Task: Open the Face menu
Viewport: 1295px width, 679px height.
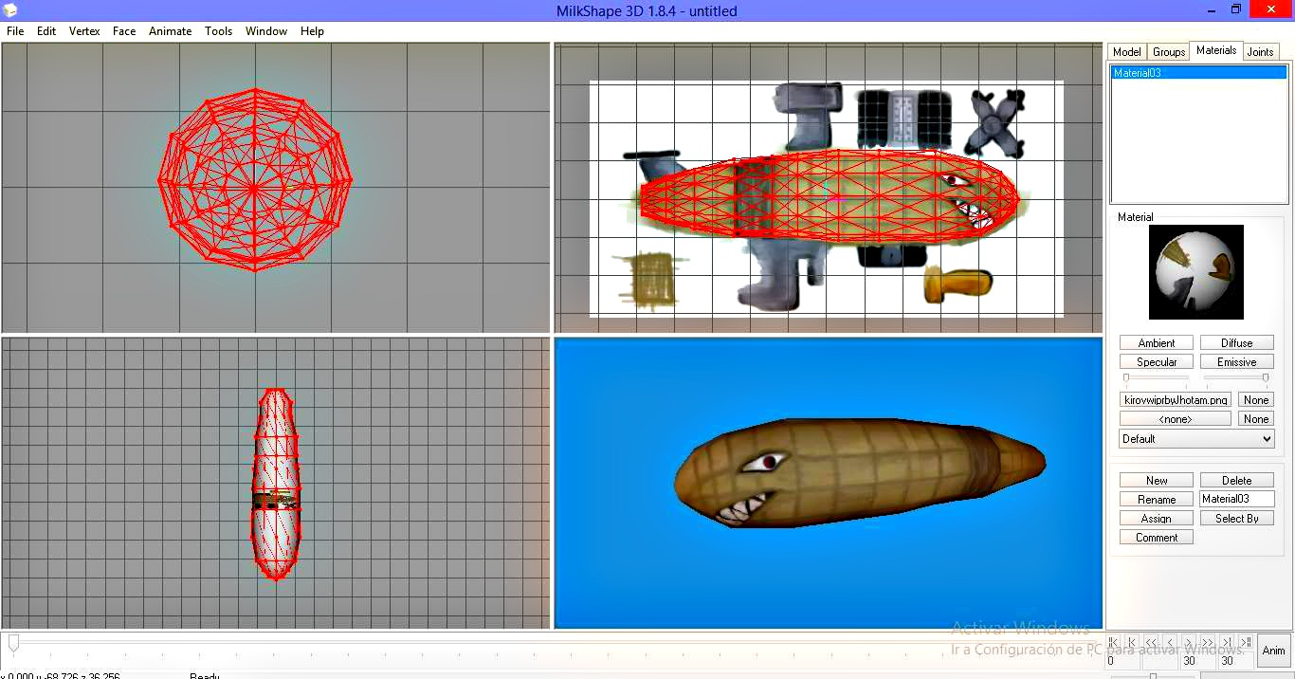Action: point(124,31)
